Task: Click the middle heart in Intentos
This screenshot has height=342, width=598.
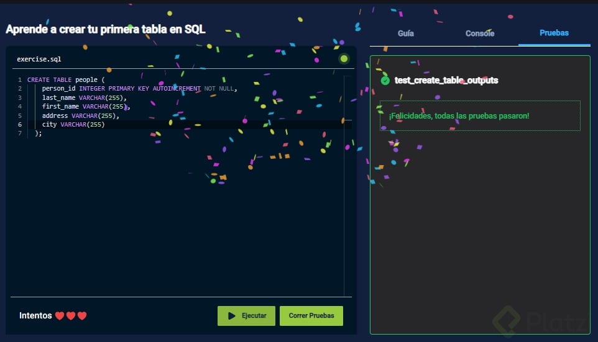Action: click(x=71, y=316)
